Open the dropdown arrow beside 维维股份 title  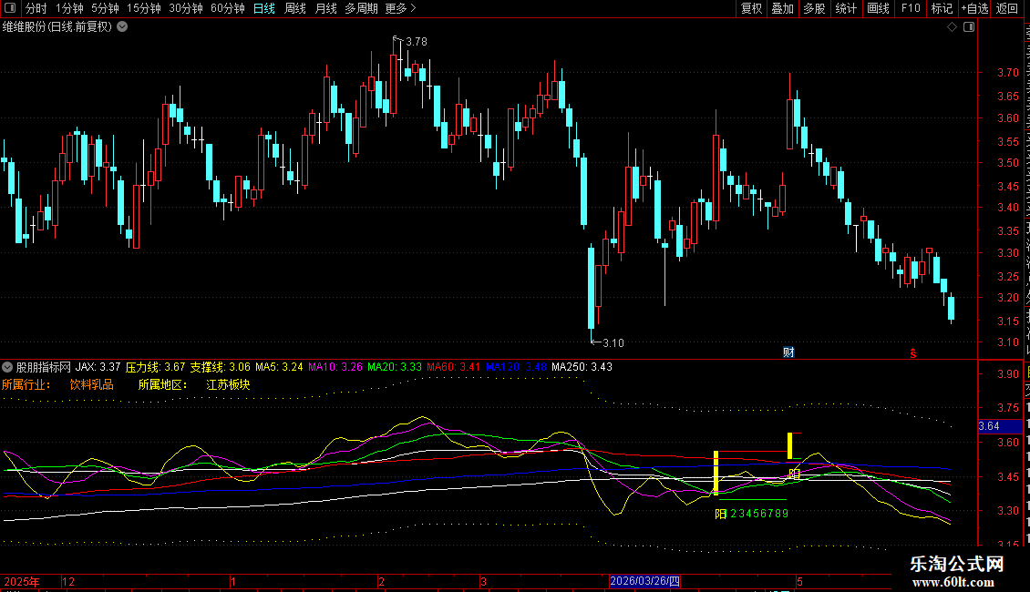click(122, 27)
